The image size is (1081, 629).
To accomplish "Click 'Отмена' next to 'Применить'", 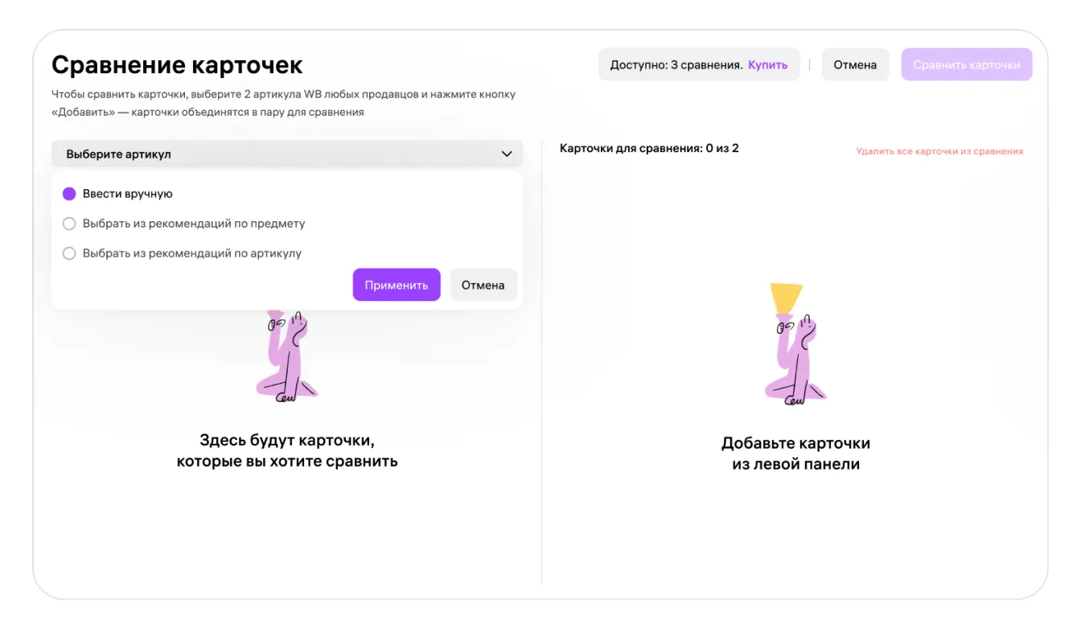I will pyautogui.click(x=483, y=285).
